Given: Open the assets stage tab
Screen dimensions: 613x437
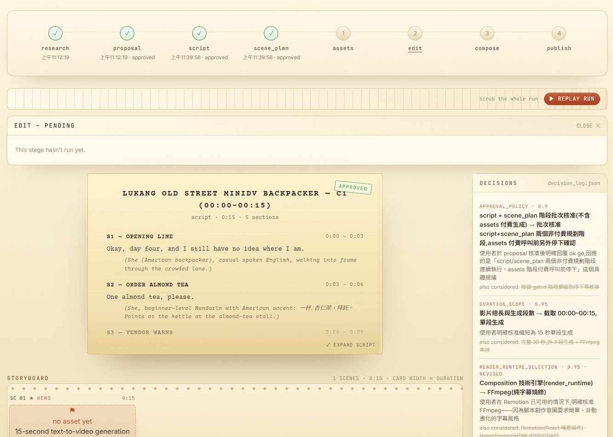Looking at the screenshot, I should point(343,39).
